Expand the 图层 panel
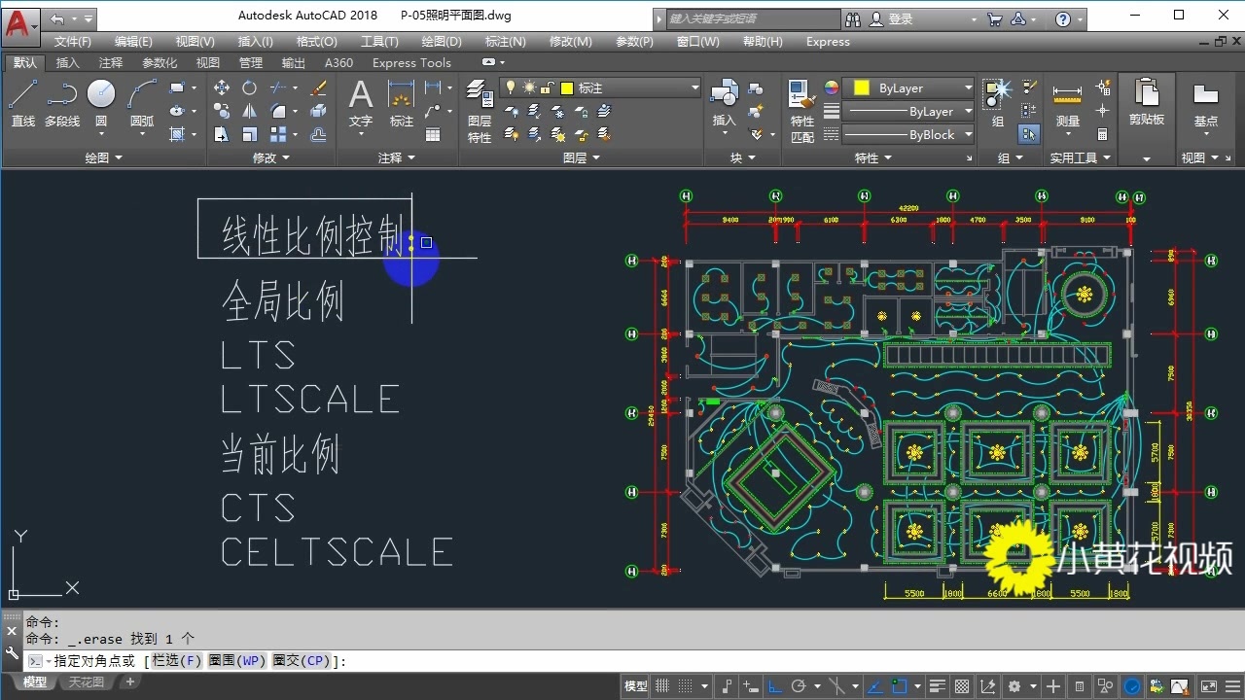Screen dimensions: 1245x700 [581, 157]
